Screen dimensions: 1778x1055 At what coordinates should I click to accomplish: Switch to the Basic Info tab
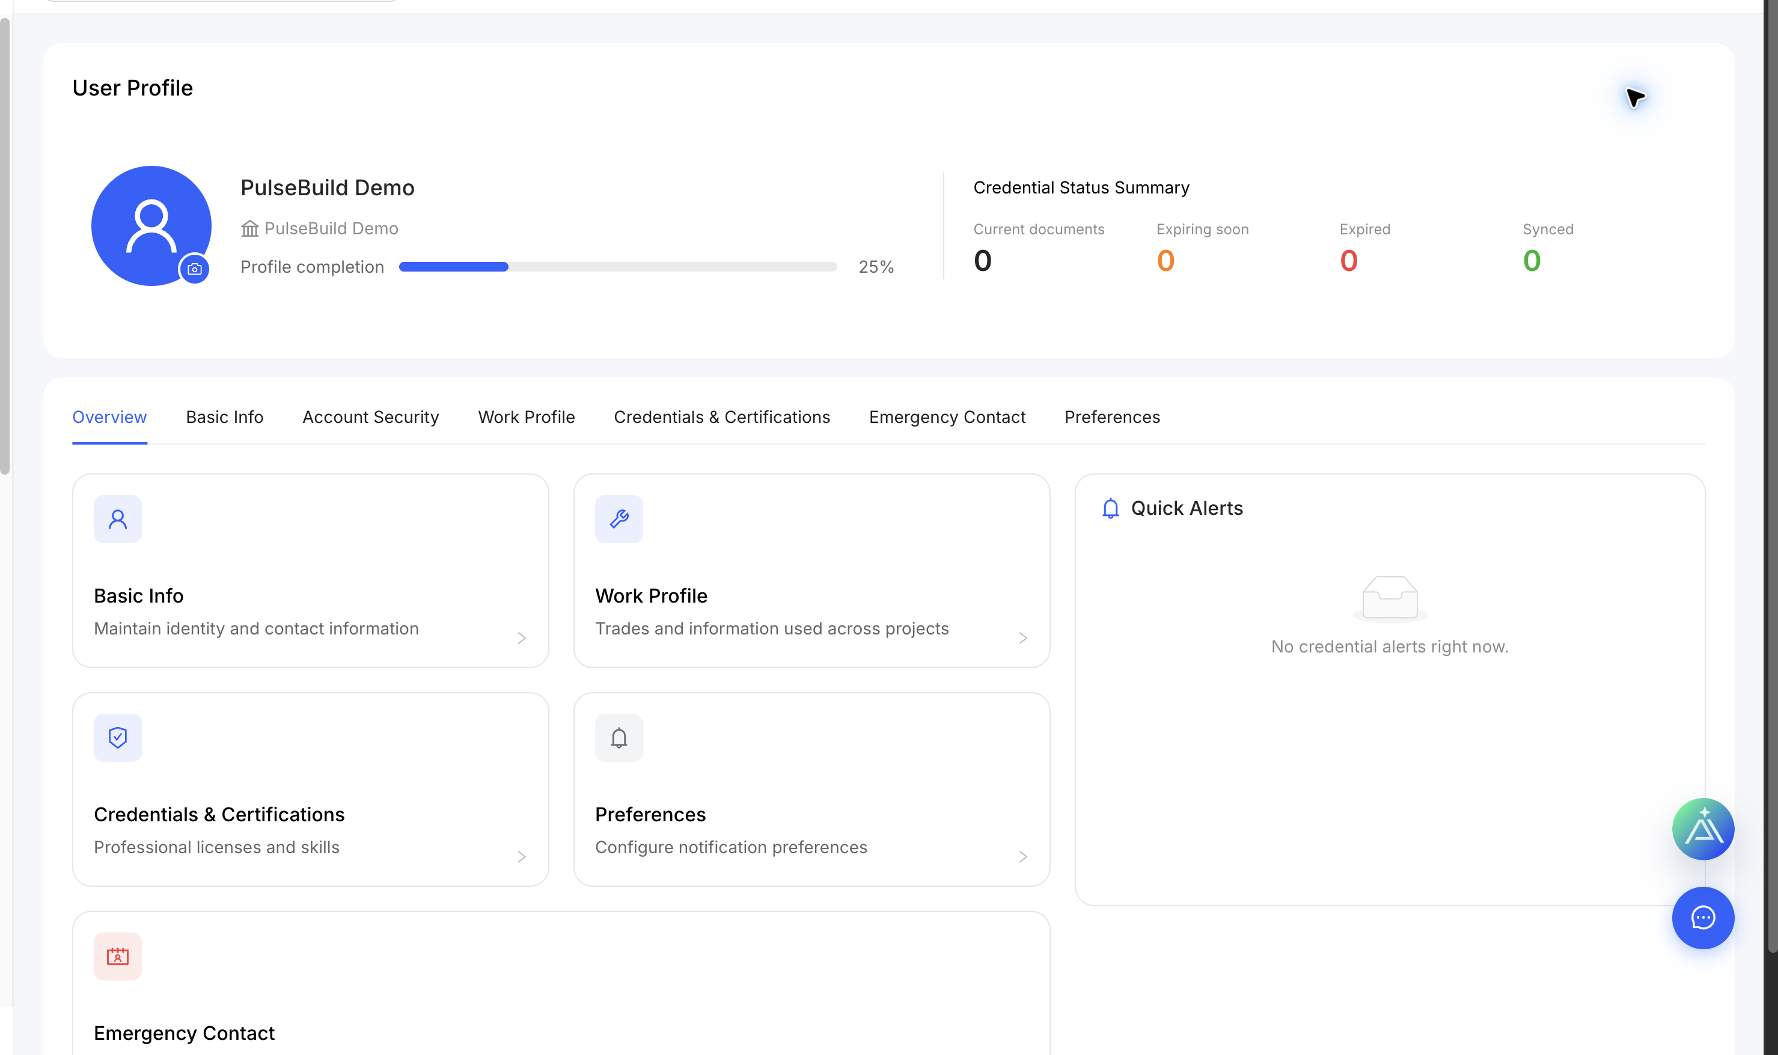click(225, 418)
